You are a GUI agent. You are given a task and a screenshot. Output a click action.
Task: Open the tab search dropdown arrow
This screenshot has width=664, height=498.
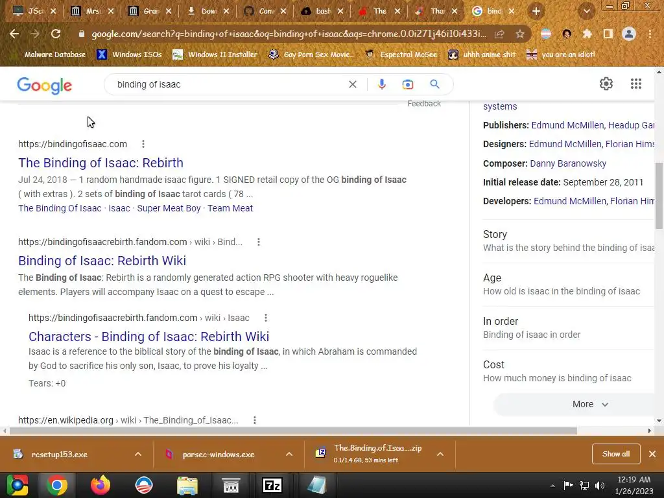[586, 11]
